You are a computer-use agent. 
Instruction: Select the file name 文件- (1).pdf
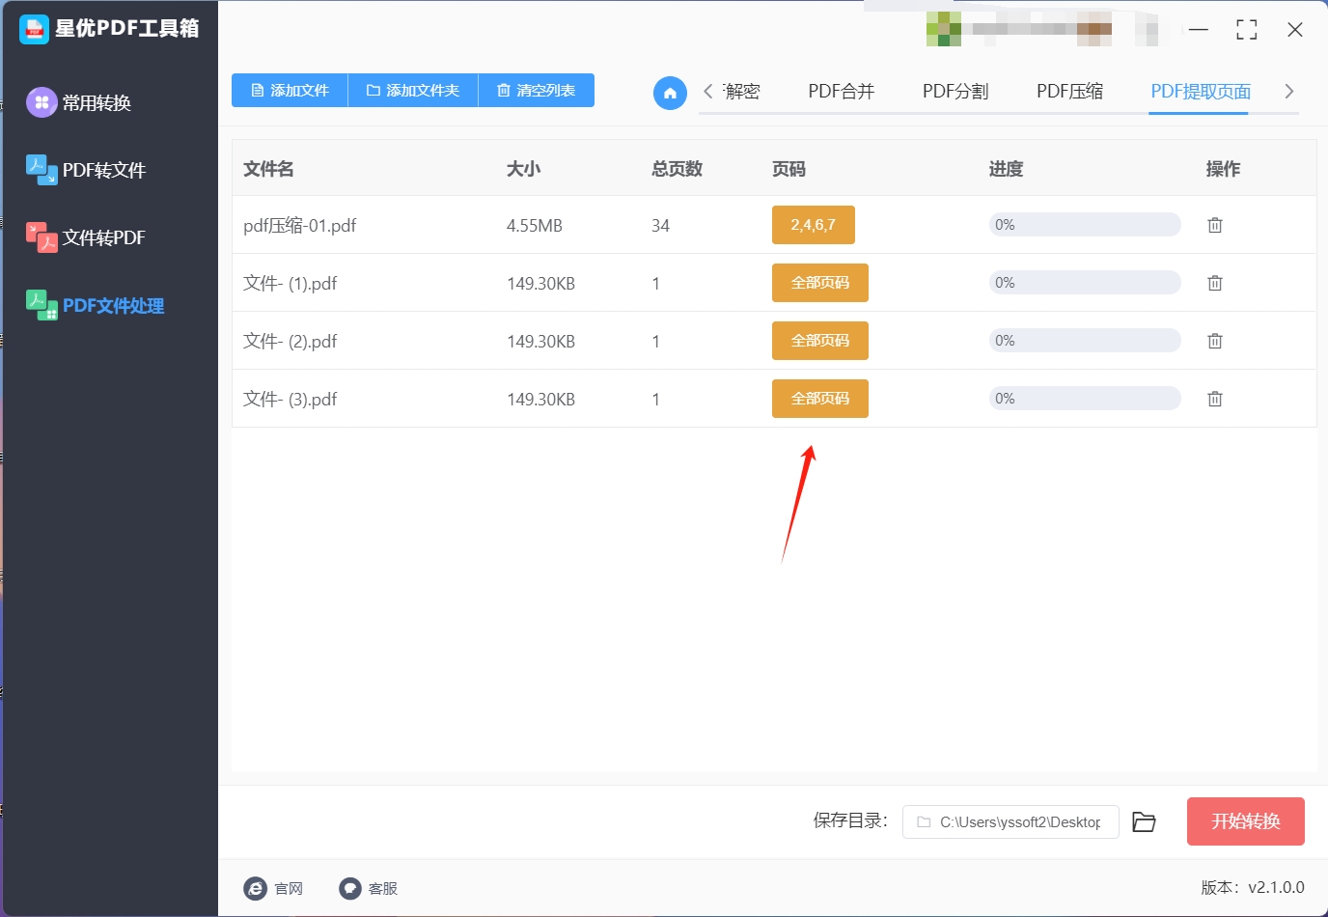pyautogui.click(x=290, y=284)
